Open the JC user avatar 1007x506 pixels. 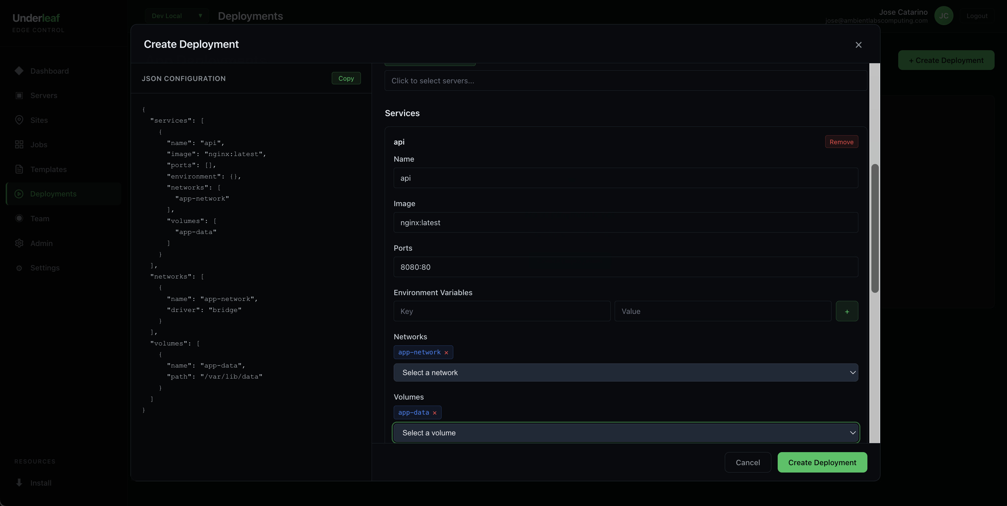pos(944,16)
